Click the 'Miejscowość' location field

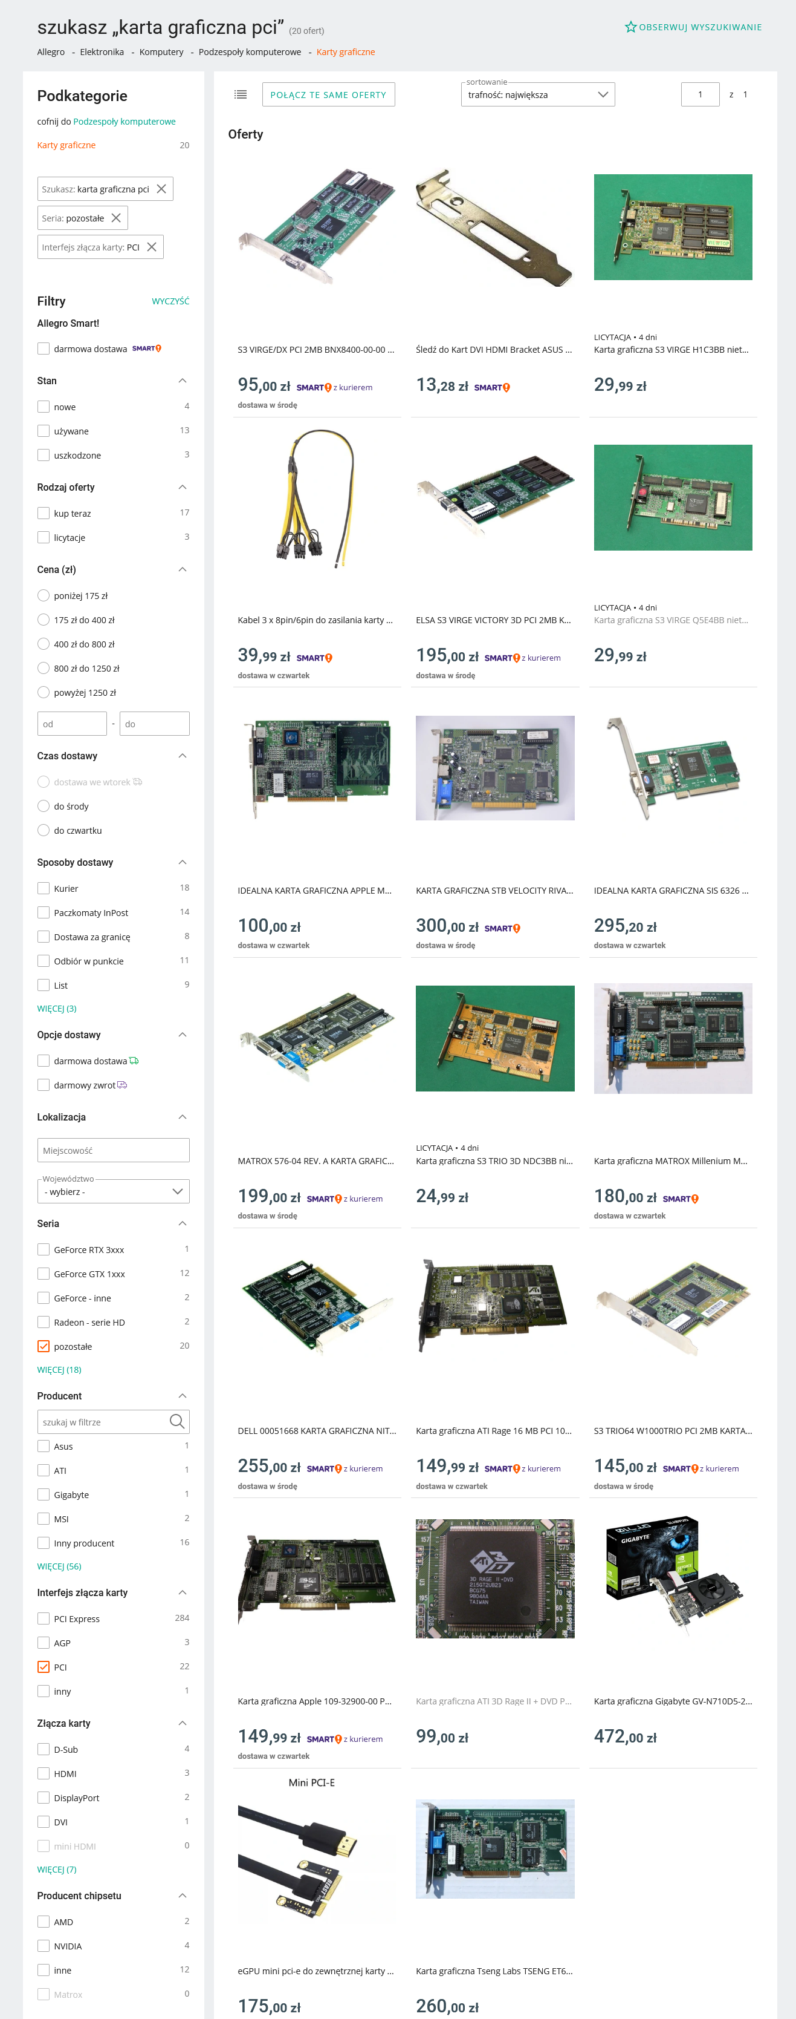point(114,1151)
